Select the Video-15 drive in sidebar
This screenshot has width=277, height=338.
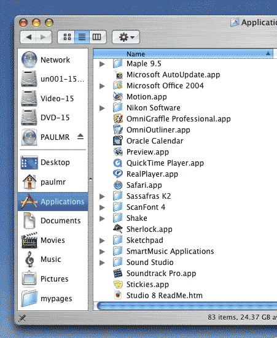point(53,99)
